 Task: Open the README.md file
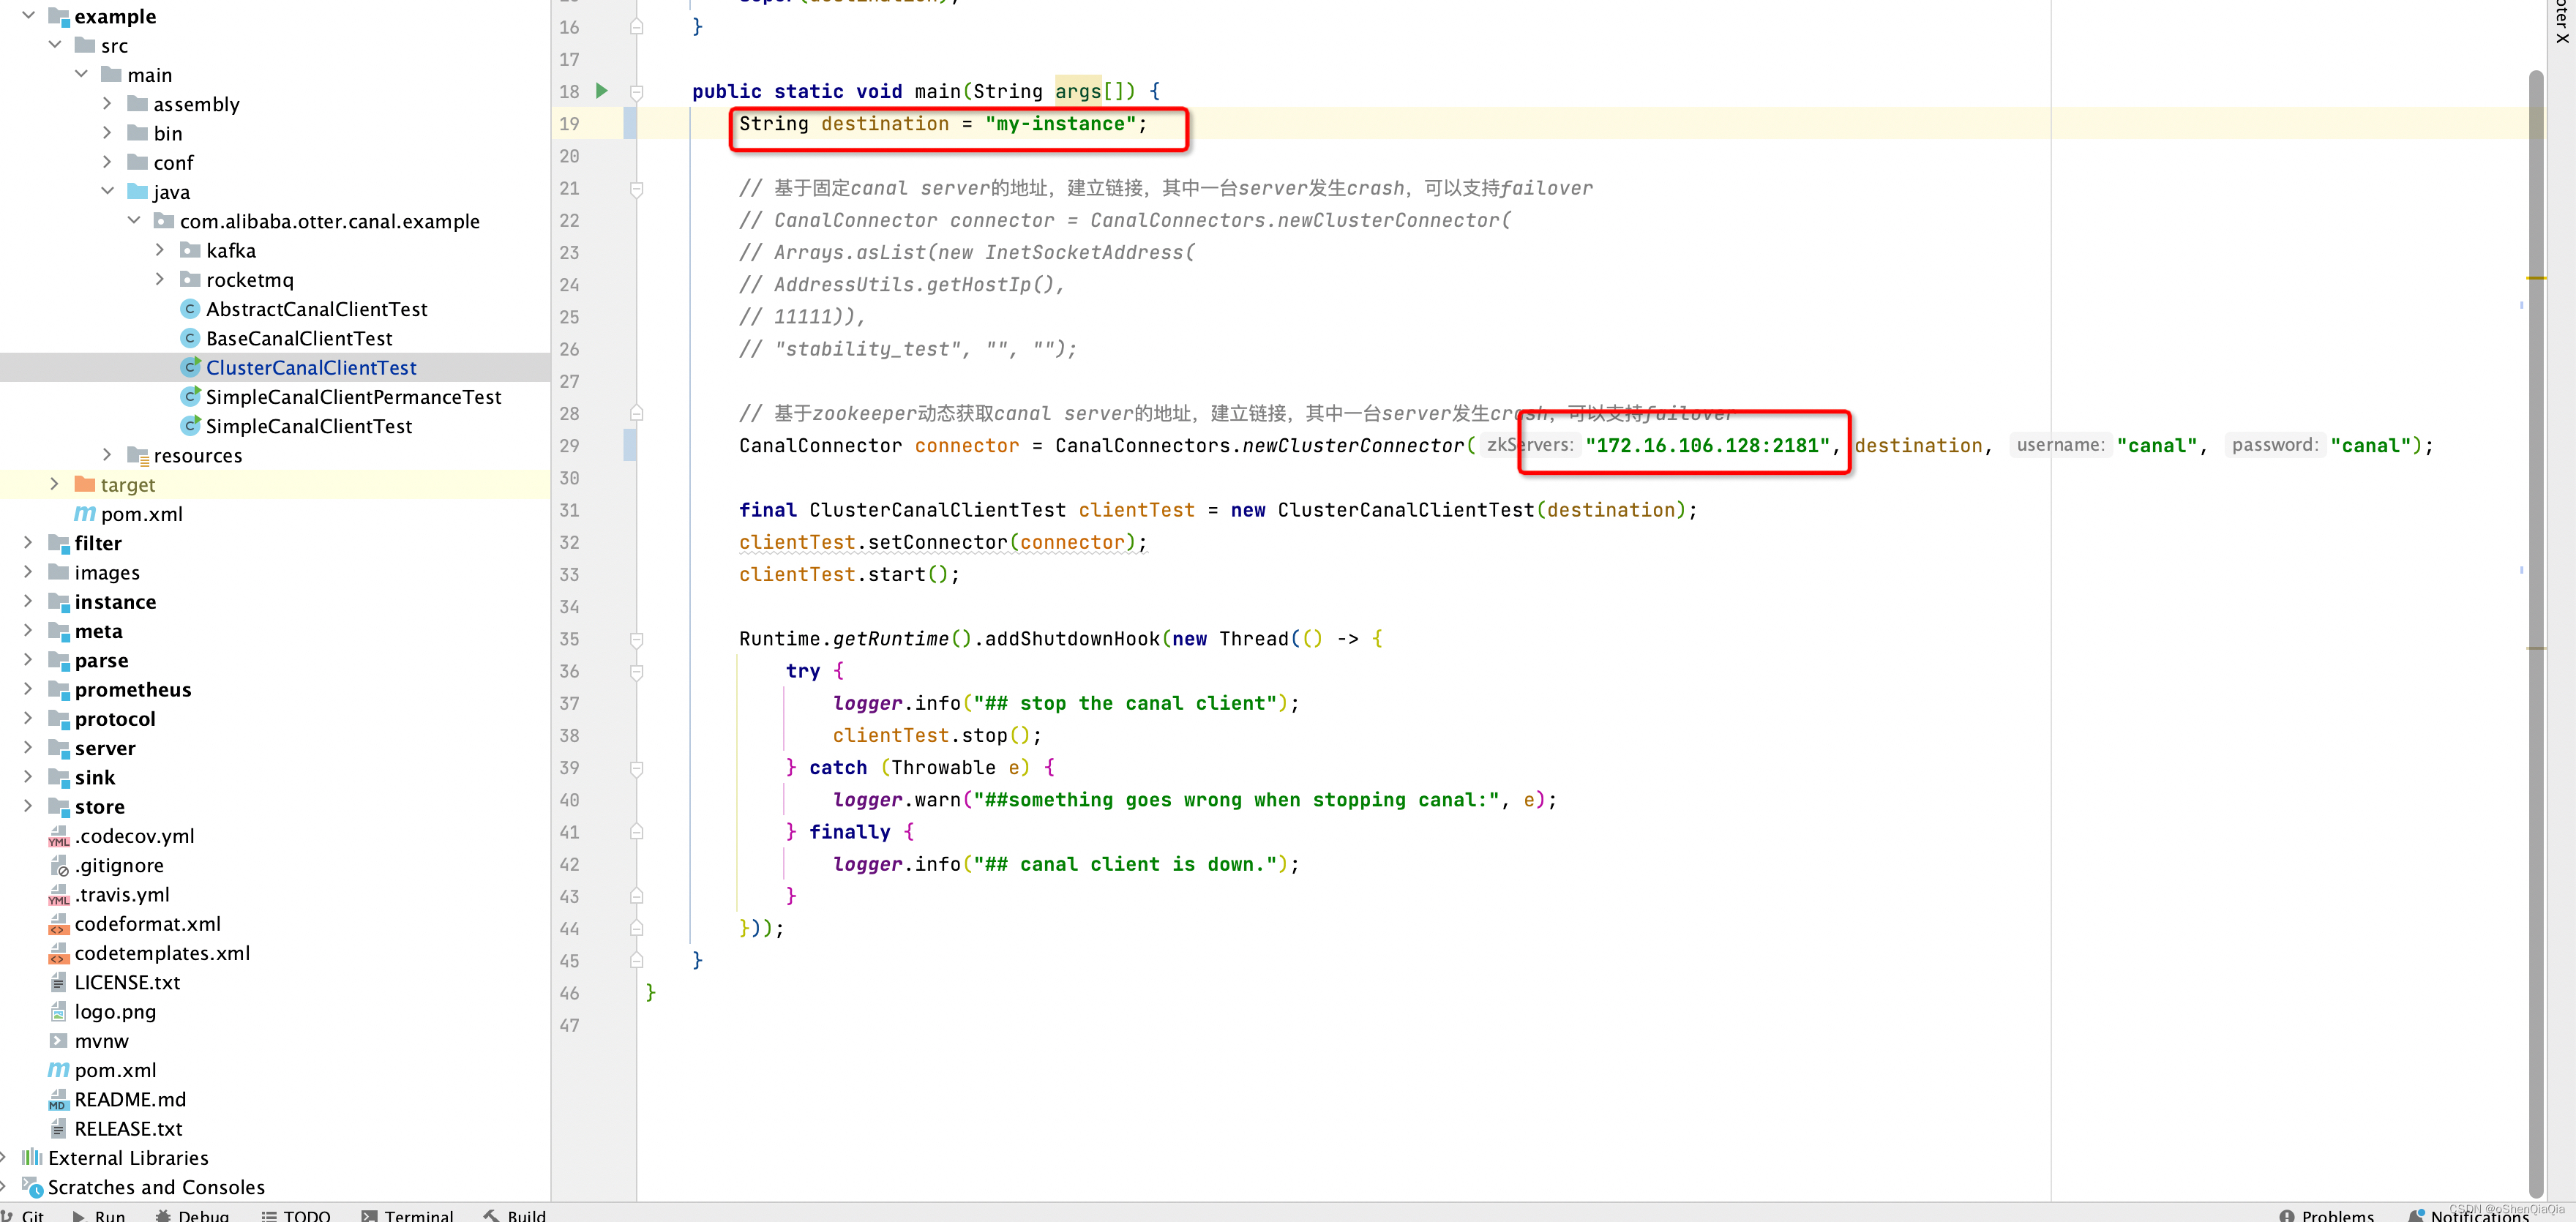[x=130, y=1099]
